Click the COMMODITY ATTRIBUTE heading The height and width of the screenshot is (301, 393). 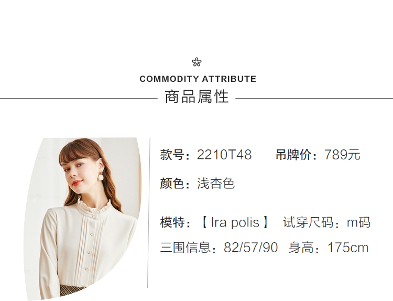pyautogui.click(x=198, y=79)
